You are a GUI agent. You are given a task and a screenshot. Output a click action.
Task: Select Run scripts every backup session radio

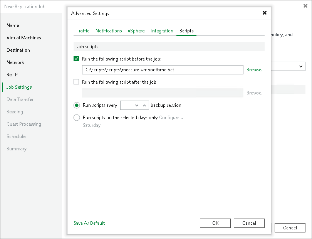pyautogui.click(x=77, y=105)
